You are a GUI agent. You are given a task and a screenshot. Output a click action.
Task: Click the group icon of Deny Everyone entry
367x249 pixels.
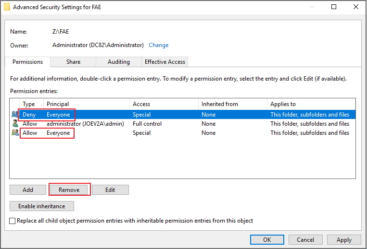15,114
